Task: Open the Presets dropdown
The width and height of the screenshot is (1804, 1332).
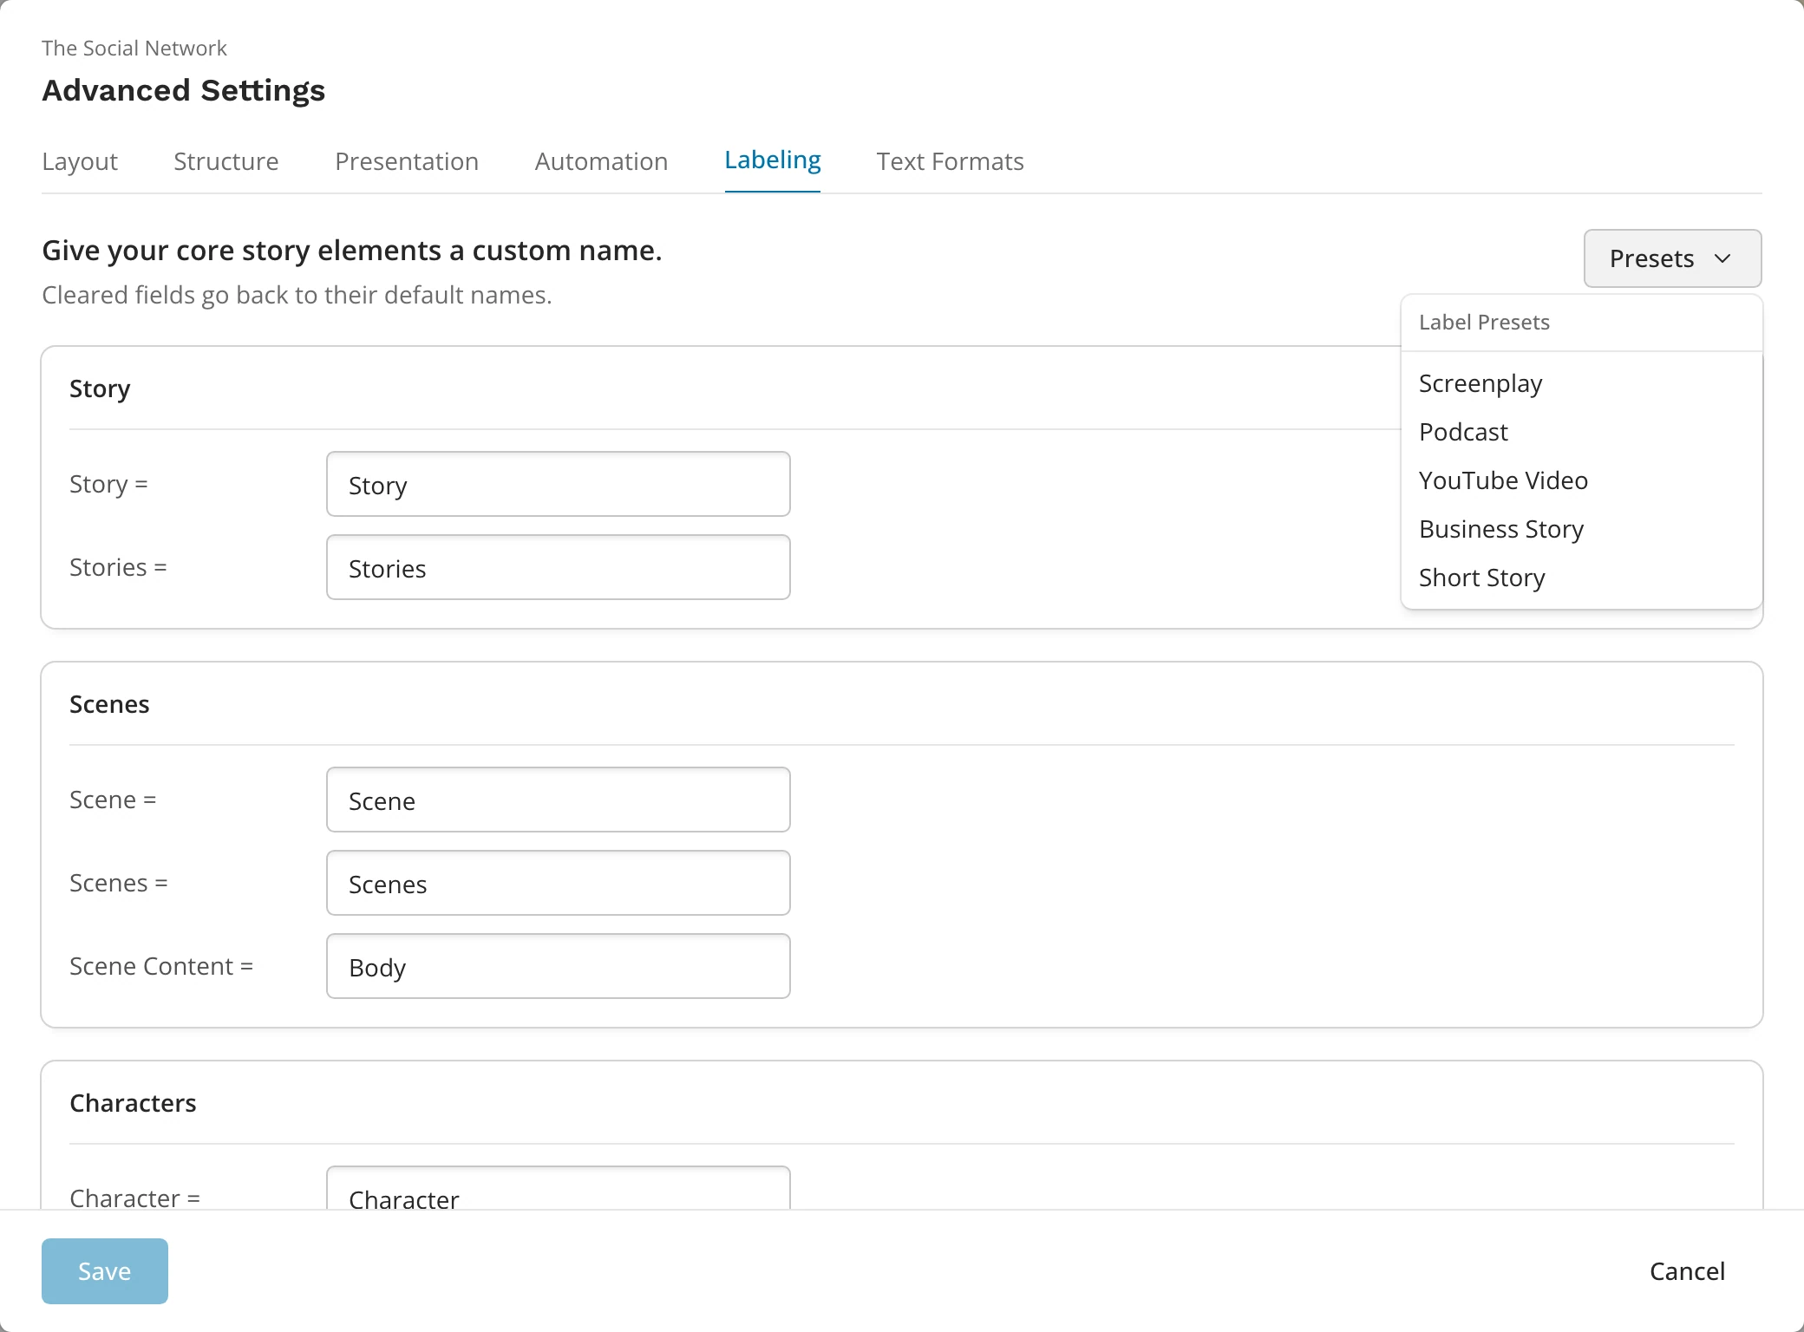Action: point(1672,258)
